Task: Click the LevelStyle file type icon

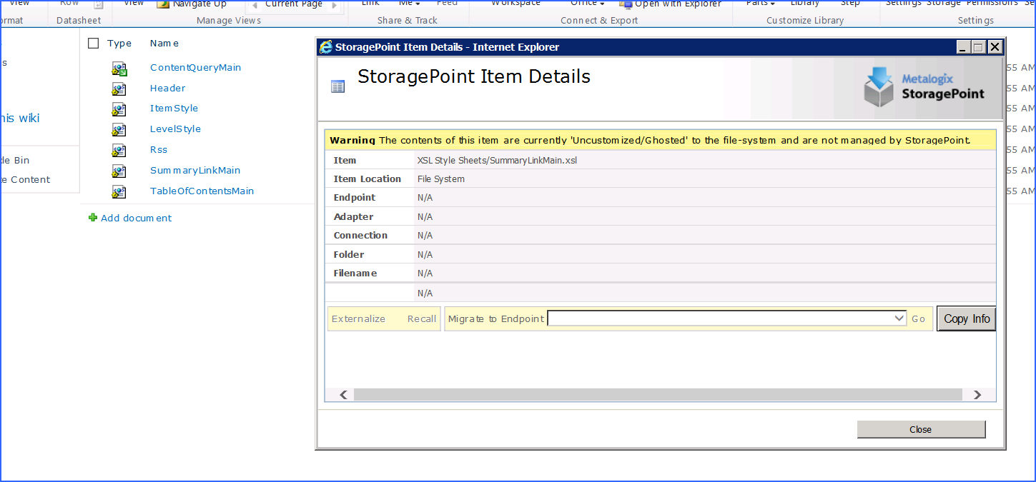Action: click(119, 130)
